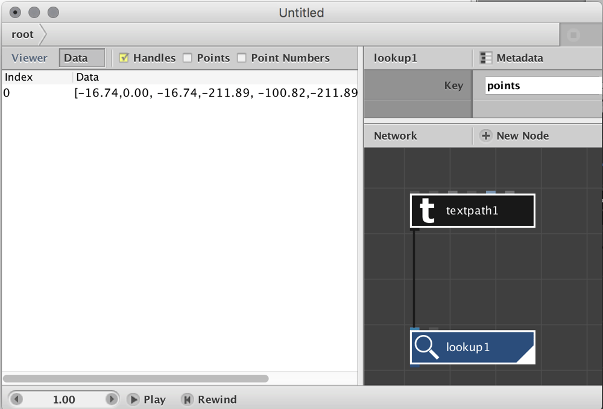Select the Data tab
603x409 pixels.
coord(82,58)
